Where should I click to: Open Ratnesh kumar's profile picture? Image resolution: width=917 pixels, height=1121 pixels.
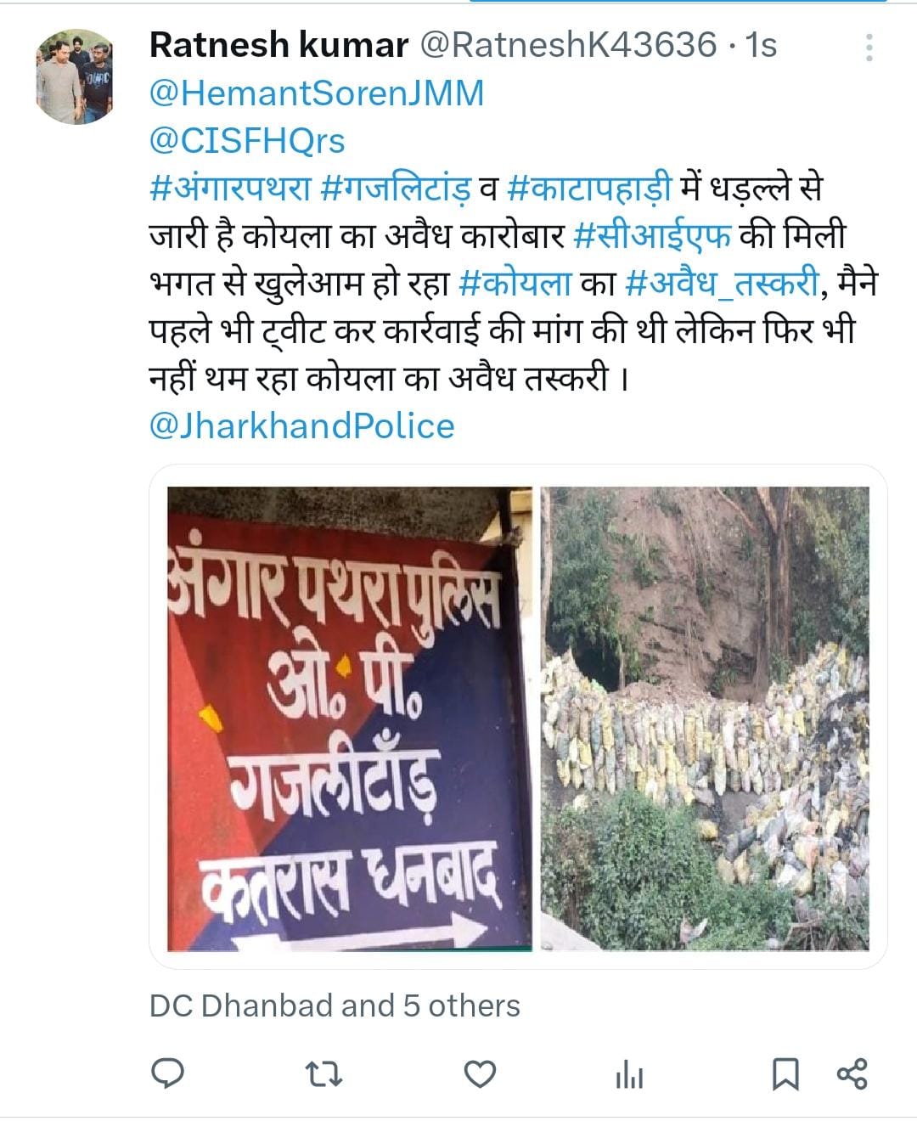[x=75, y=76]
